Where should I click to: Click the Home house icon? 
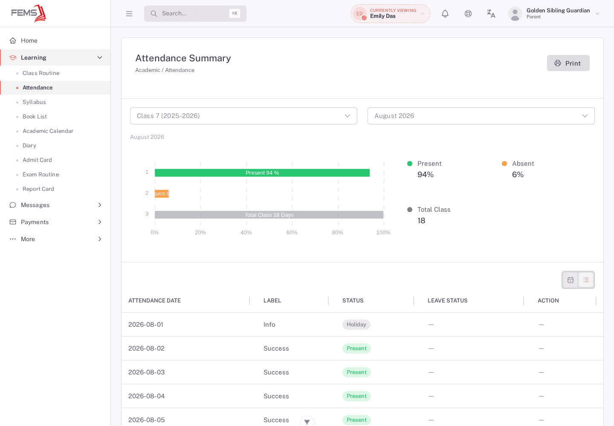click(x=13, y=40)
